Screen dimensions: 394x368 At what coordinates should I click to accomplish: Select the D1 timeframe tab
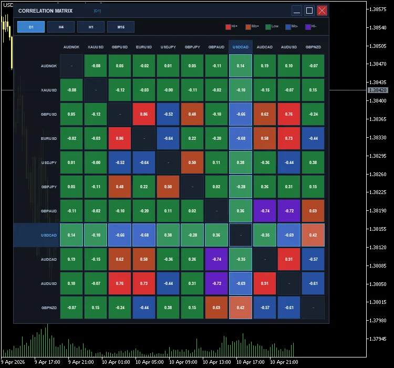tap(31, 27)
